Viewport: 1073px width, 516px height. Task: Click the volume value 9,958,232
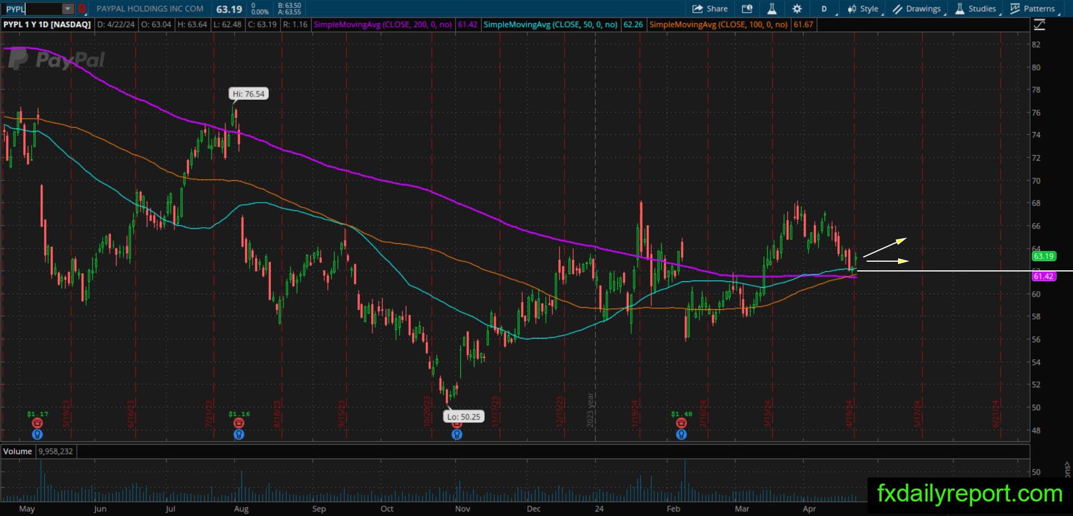[x=56, y=451]
